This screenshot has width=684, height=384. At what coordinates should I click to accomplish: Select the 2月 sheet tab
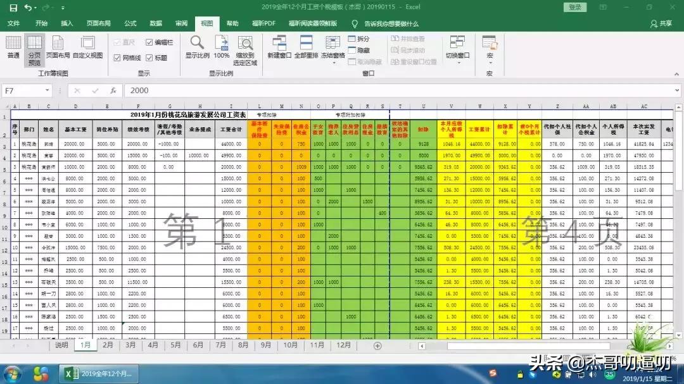[107, 346]
